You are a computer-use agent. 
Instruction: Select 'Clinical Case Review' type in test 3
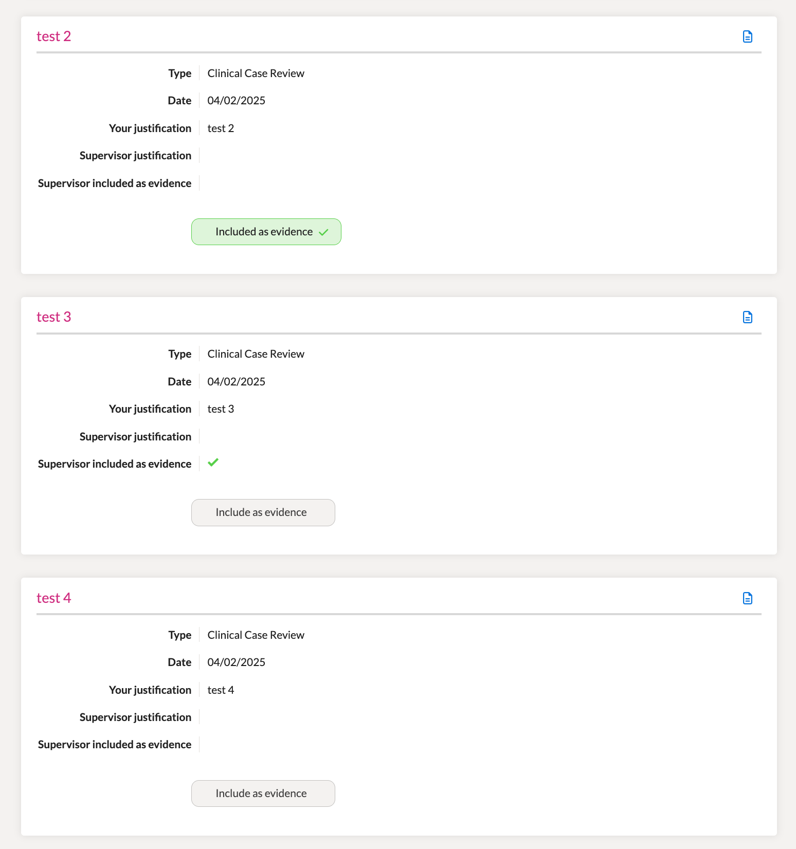[x=256, y=354]
